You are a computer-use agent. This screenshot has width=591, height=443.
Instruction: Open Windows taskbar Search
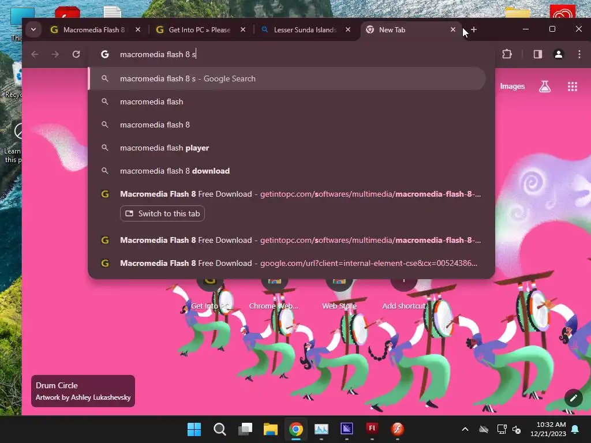[220, 429]
